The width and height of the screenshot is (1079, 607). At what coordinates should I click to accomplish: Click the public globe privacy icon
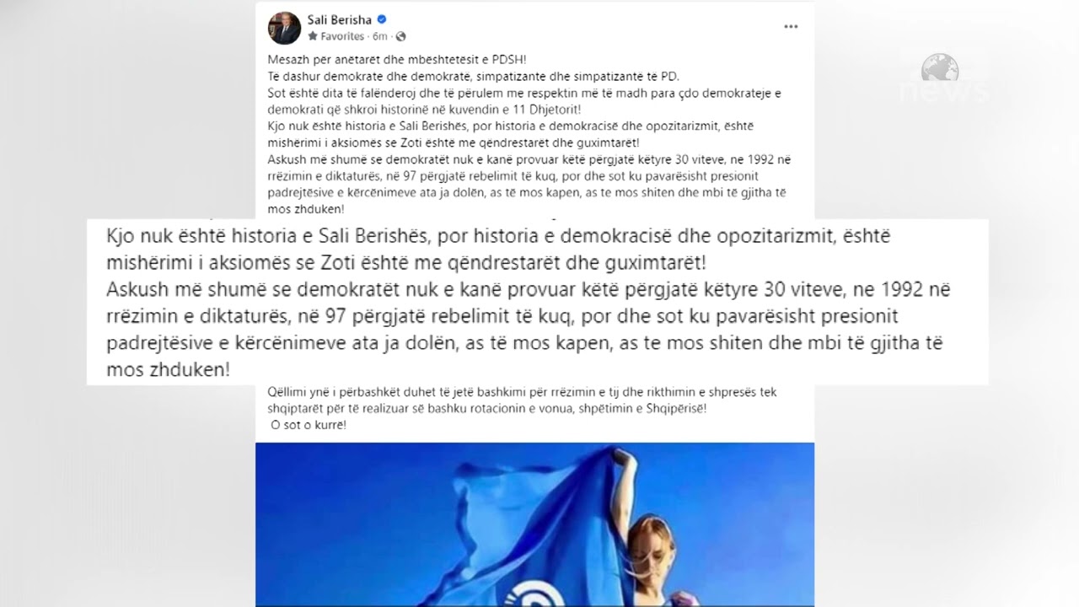pos(400,36)
